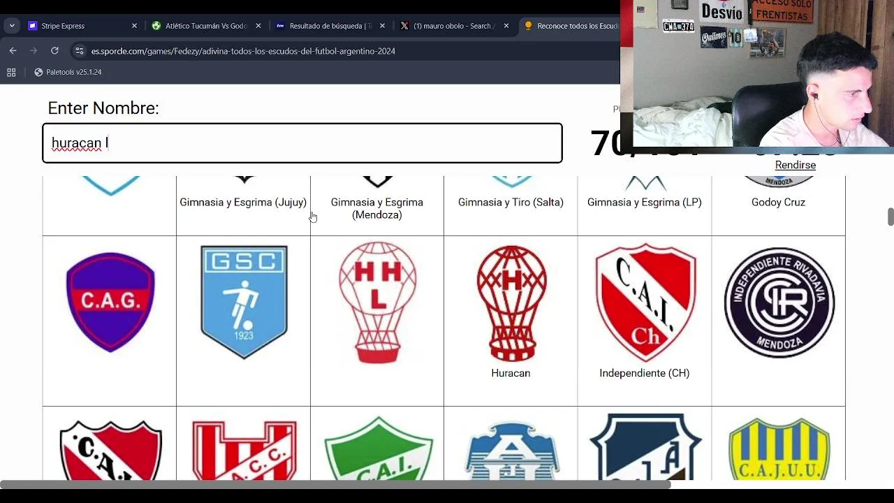Close the Stripe Express tab
The height and width of the screenshot is (503, 894).
(134, 26)
